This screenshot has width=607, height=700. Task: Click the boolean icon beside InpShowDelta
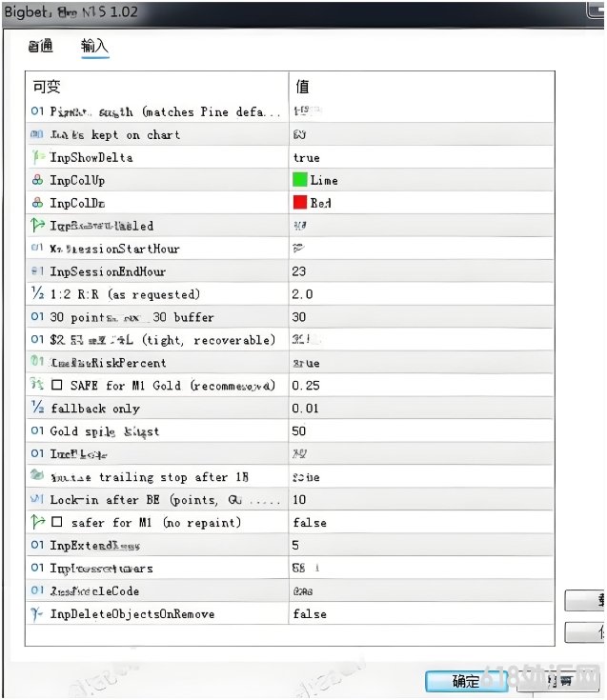point(38,157)
